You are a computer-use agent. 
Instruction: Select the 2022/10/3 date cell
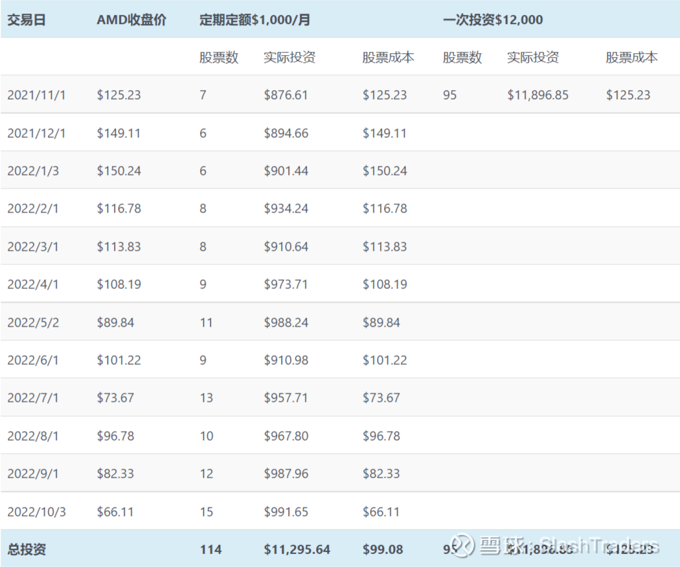point(36,512)
